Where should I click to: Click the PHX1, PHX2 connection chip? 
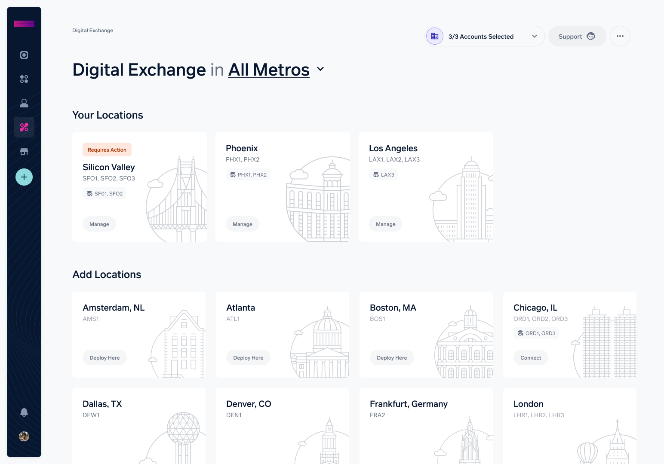tap(248, 174)
